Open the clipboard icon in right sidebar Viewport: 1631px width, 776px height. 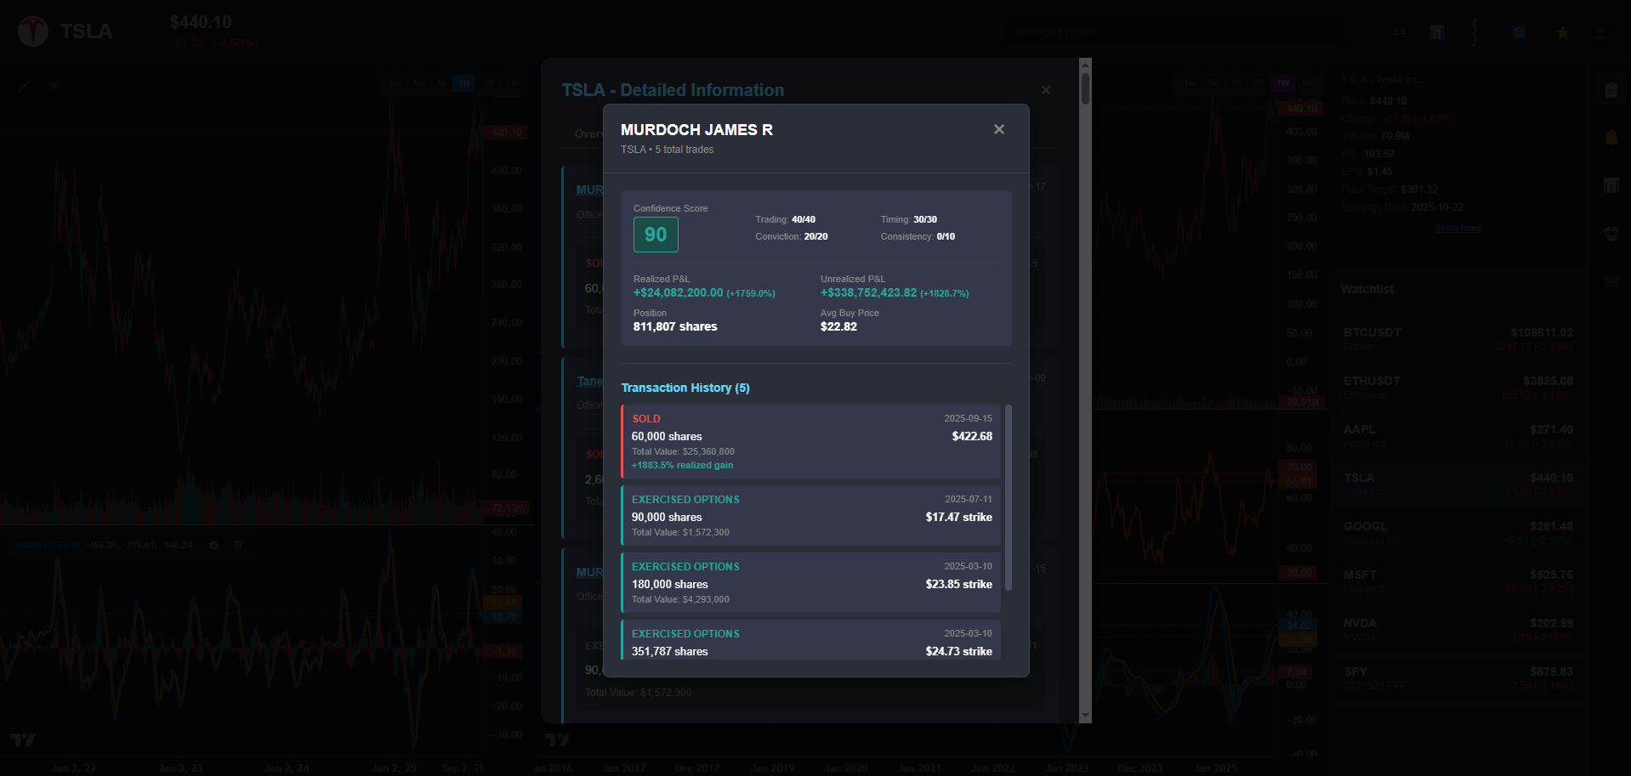pyautogui.click(x=1611, y=90)
